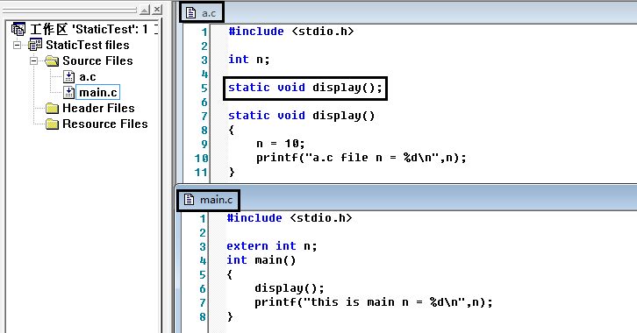Click the Header Files folder icon
This screenshot has width=637, height=333.
coord(52,108)
